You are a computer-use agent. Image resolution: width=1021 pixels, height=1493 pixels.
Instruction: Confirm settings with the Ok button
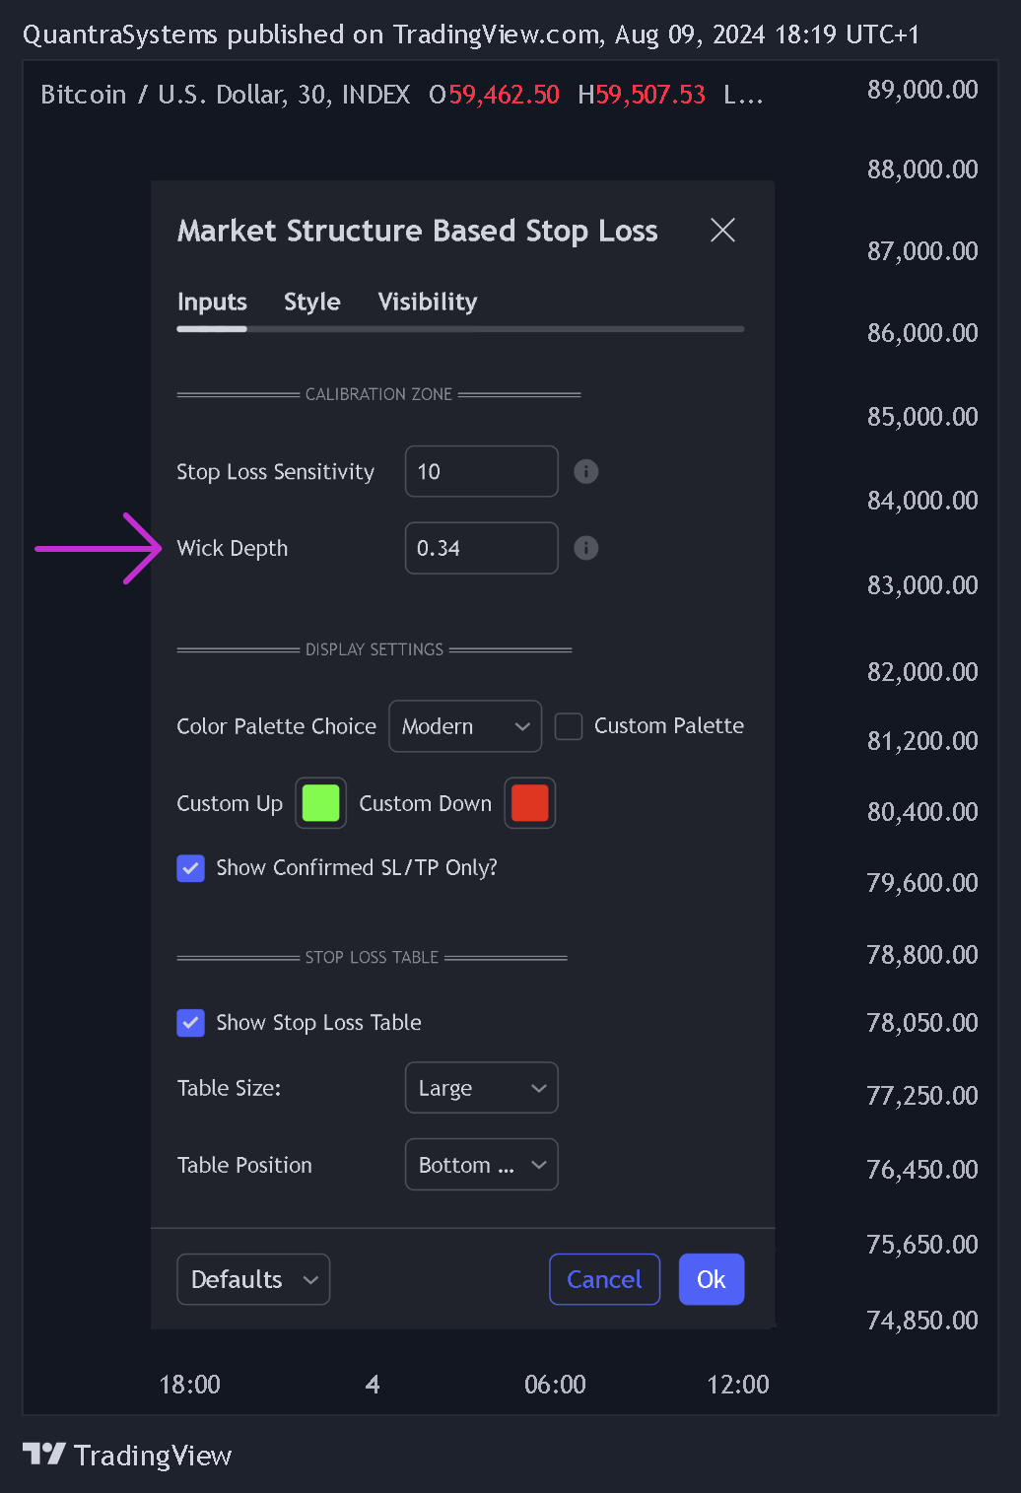click(712, 1279)
